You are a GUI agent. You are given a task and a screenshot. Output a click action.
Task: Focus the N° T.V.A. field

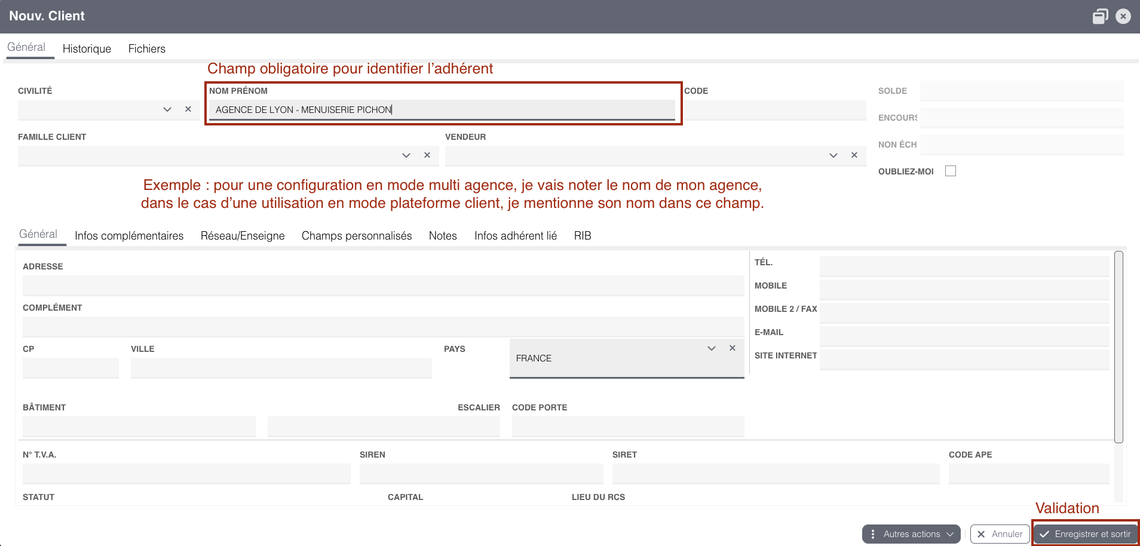click(x=186, y=474)
